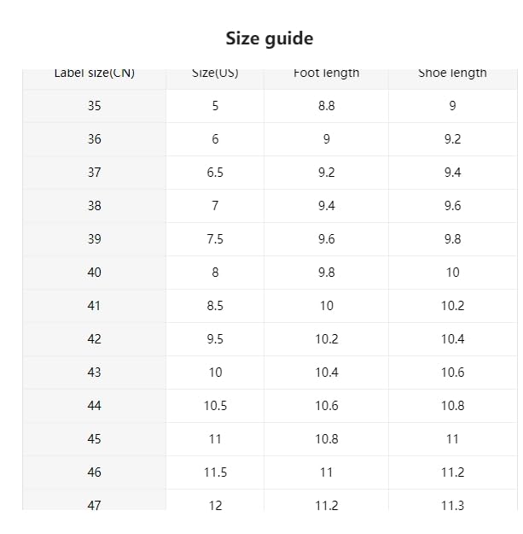Select shoe length 11.2 in row 46

(452, 472)
